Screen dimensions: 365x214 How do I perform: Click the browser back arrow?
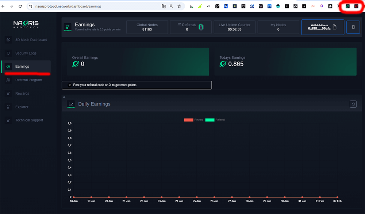[3, 6]
